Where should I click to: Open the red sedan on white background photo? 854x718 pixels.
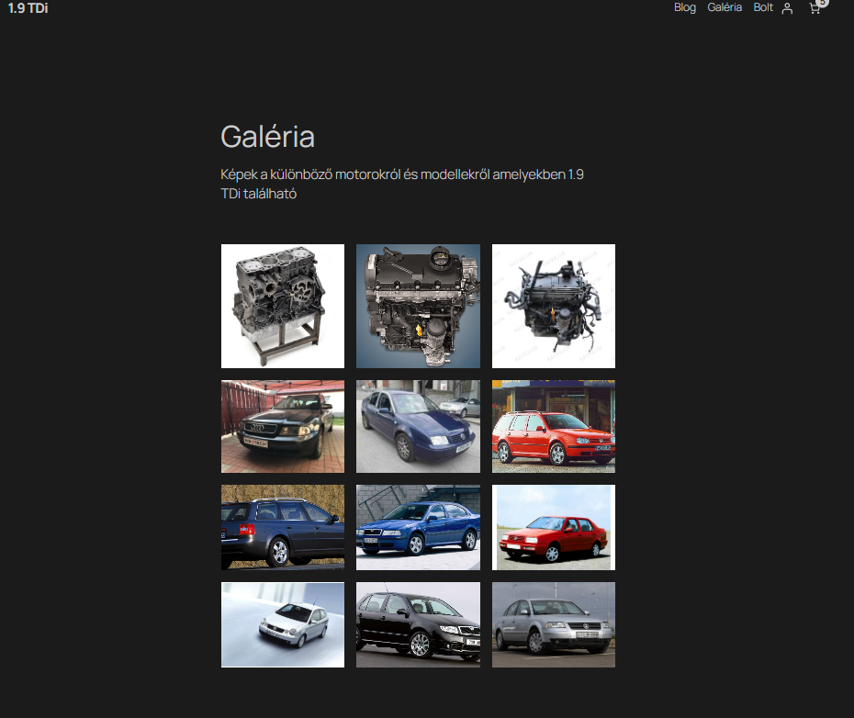coord(554,528)
